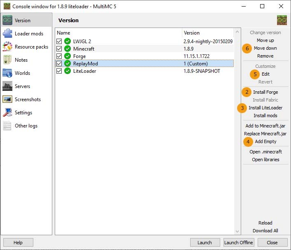The image size is (291, 250).
Task: Select the Resource packs sidebar icon
Action: (7, 47)
